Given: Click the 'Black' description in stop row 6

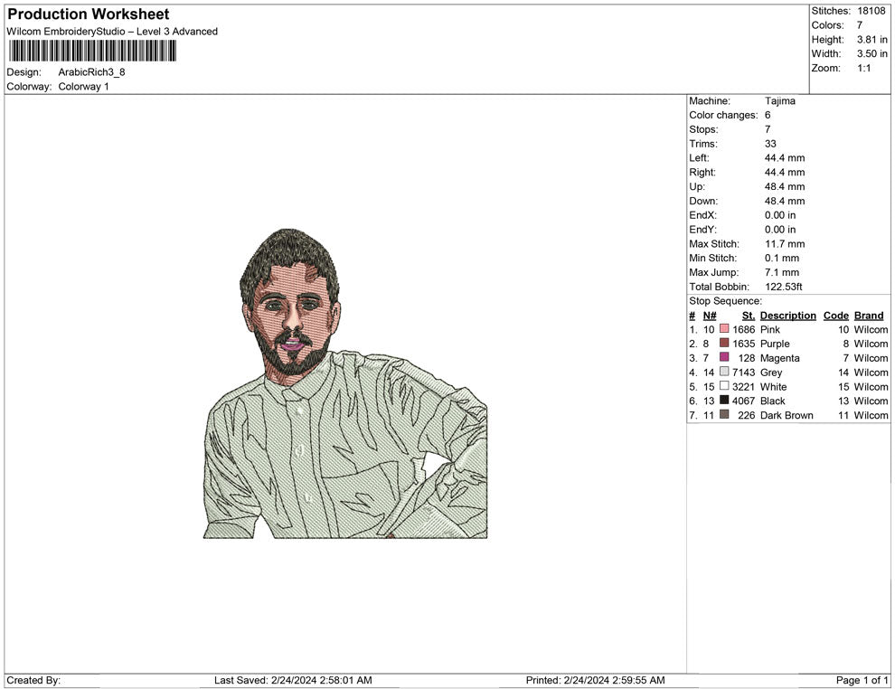Looking at the screenshot, I should [x=772, y=401].
